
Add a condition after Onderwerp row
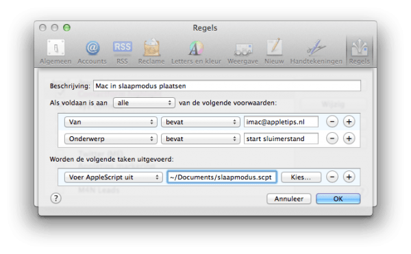coord(349,138)
